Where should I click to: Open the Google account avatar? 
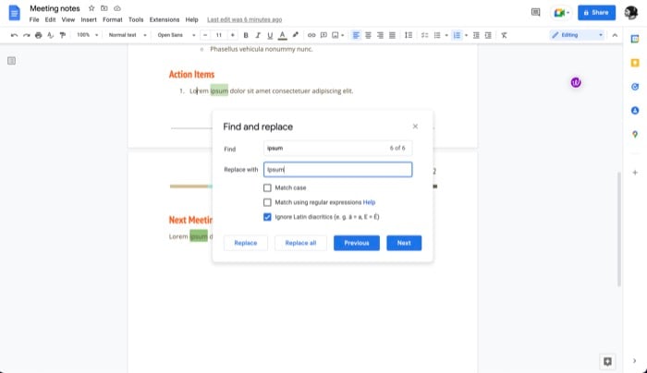tap(631, 13)
